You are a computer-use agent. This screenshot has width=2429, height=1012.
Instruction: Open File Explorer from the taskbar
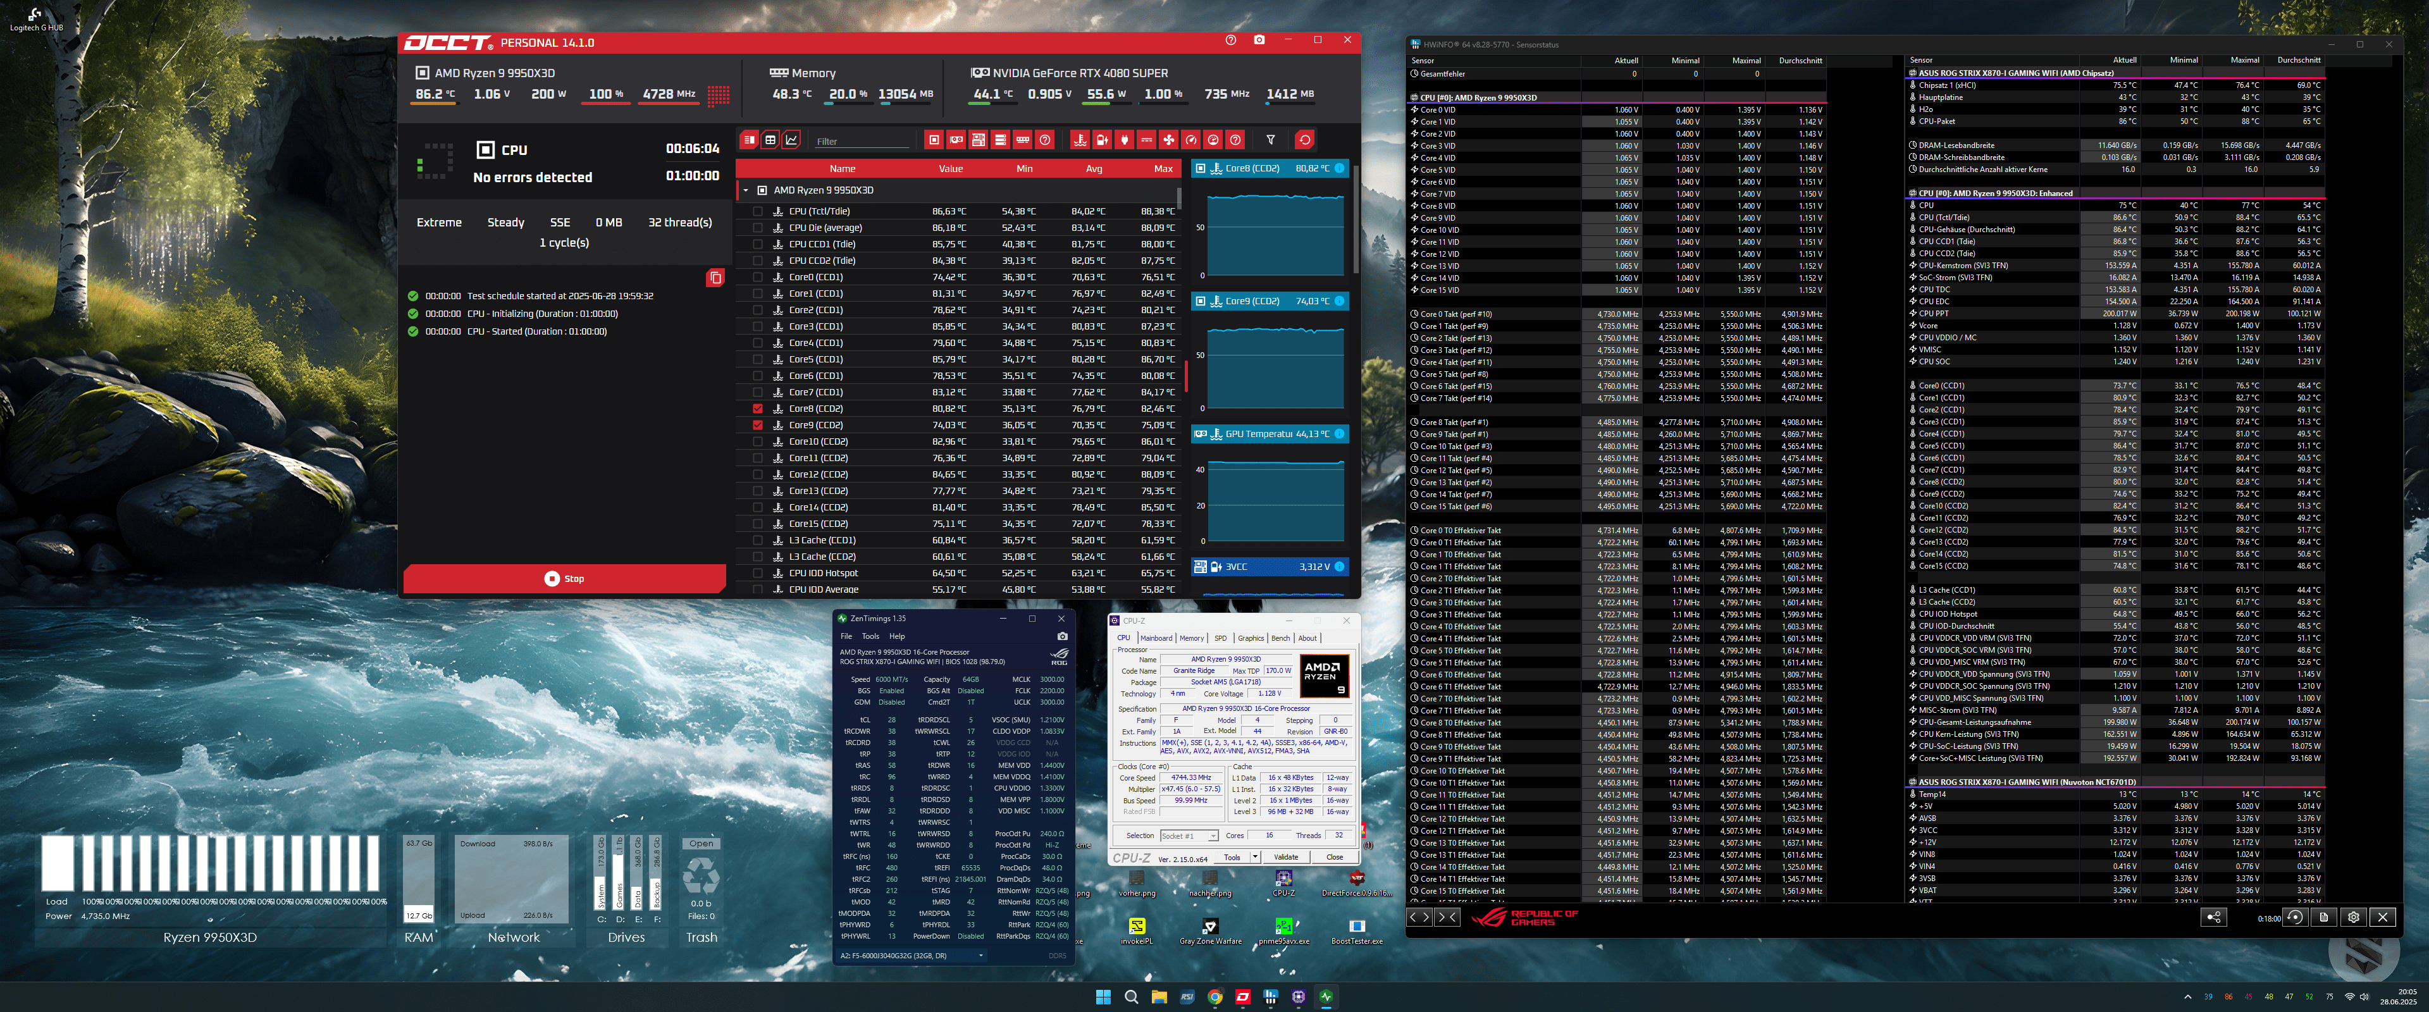click(x=1159, y=997)
